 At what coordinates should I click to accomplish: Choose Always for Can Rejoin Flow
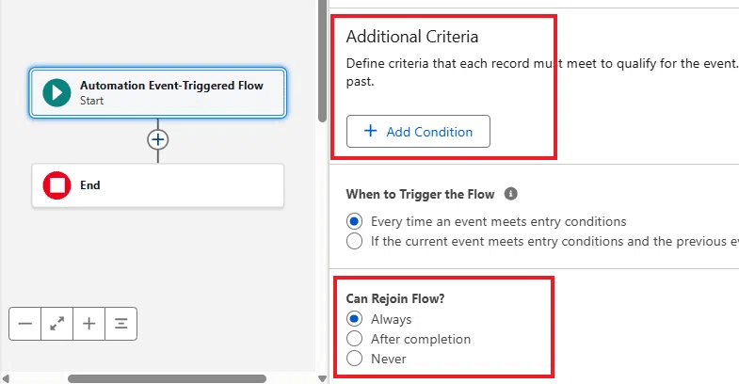(x=354, y=319)
